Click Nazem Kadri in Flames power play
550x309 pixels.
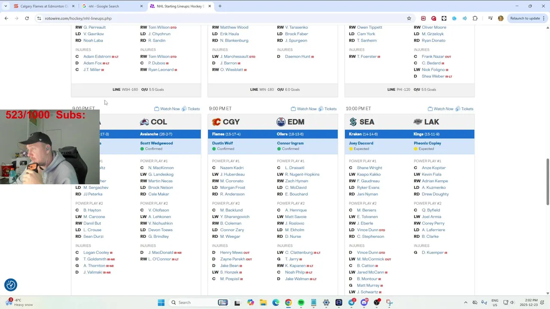[232, 168]
